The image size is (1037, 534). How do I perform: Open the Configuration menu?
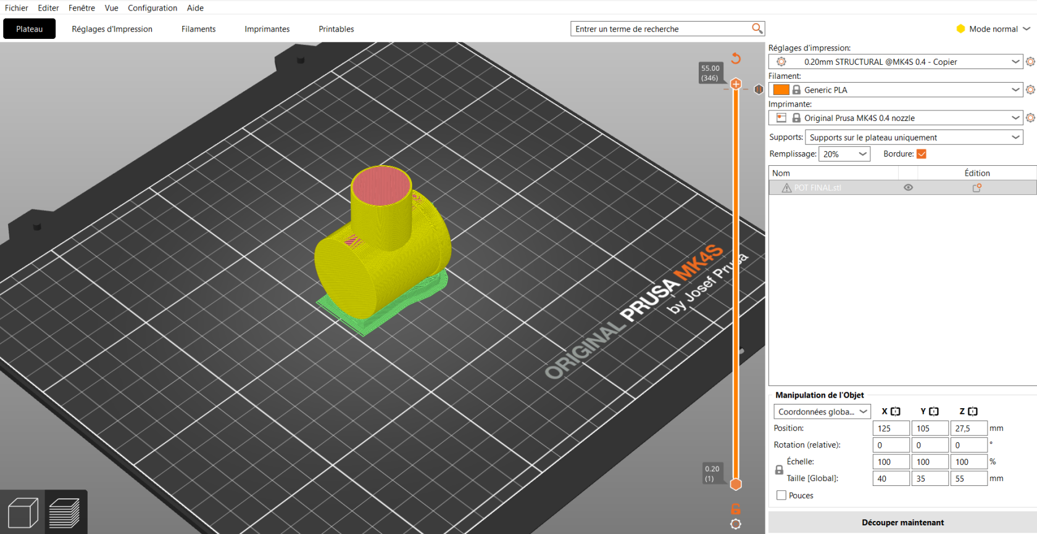coord(152,8)
